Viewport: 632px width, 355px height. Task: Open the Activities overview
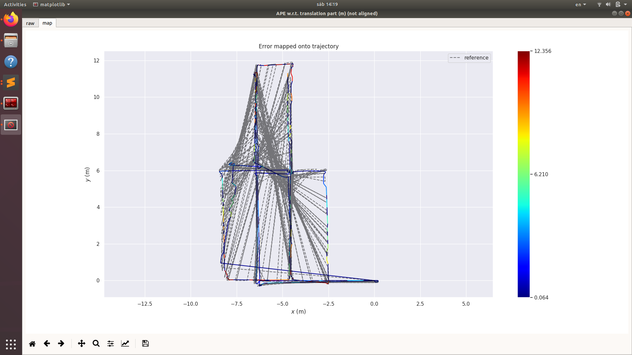(15, 4)
